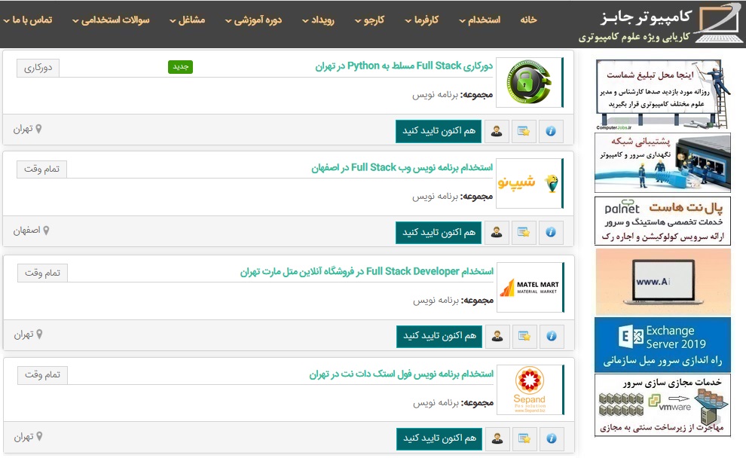Click تمام وقت tag on Isfahan job
The image size is (746, 458).
click(42, 169)
